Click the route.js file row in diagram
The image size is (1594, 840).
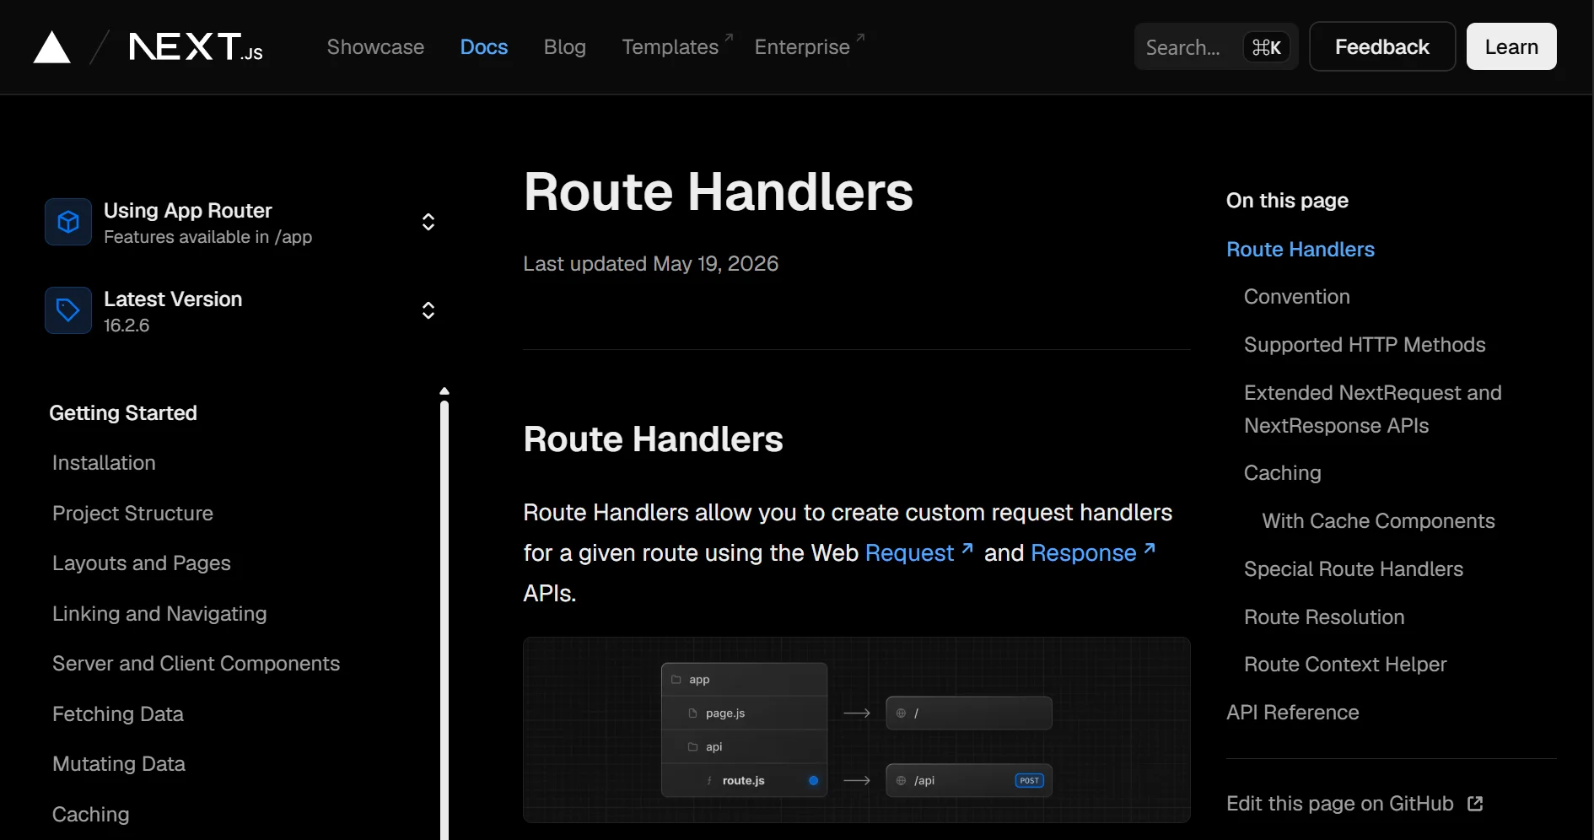744,780
